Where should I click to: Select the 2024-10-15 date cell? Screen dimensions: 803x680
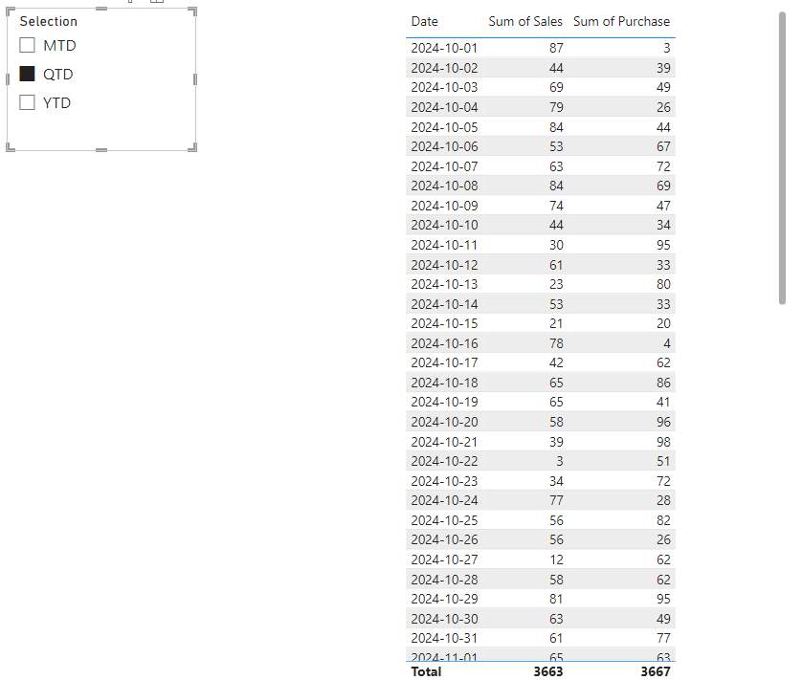[444, 324]
